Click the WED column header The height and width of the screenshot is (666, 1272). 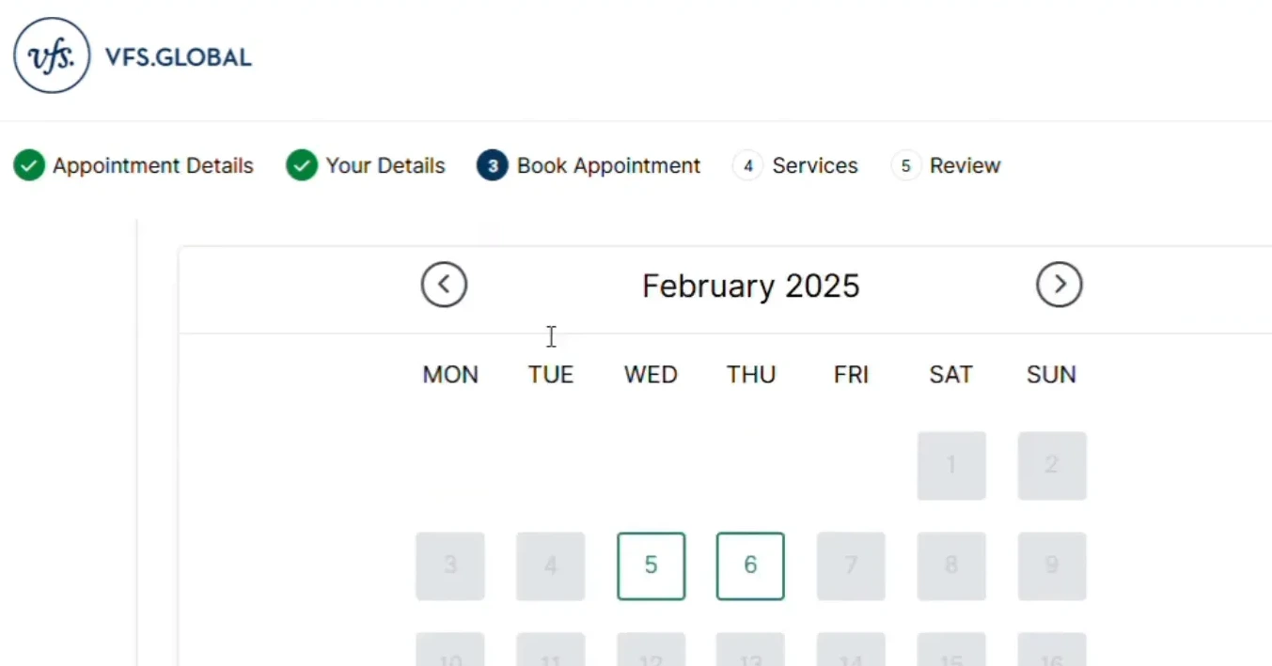point(651,375)
